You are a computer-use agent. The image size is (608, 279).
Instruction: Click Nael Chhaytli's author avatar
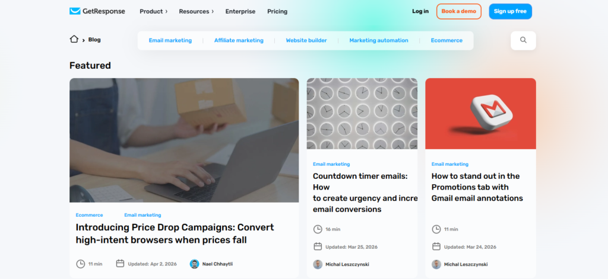pyautogui.click(x=194, y=264)
